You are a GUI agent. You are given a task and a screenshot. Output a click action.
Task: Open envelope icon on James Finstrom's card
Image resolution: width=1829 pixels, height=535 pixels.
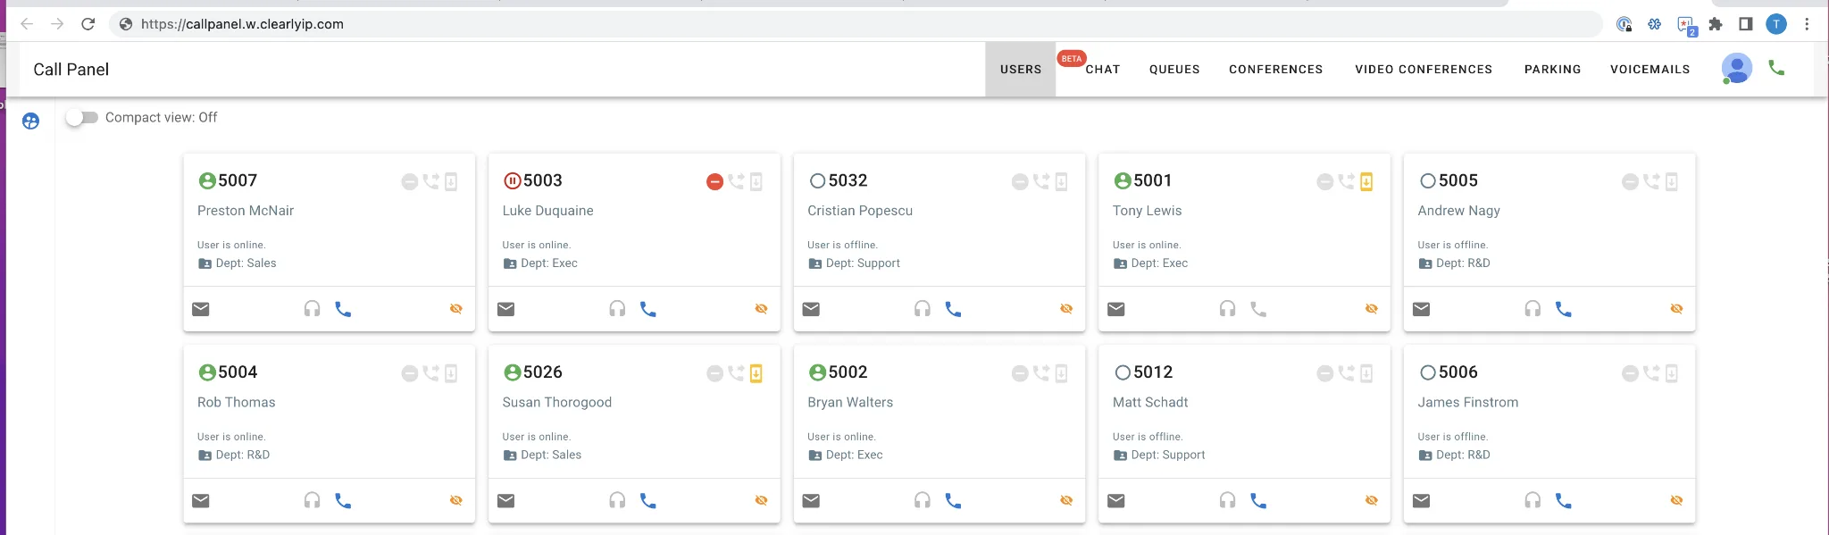coord(1422,501)
